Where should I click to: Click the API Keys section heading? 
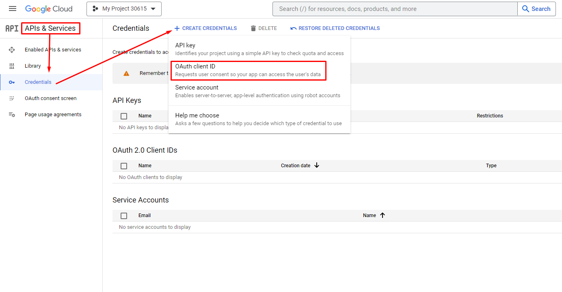(127, 100)
